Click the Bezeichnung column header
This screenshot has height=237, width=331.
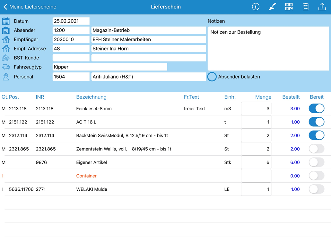pyautogui.click(x=91, y=97)
